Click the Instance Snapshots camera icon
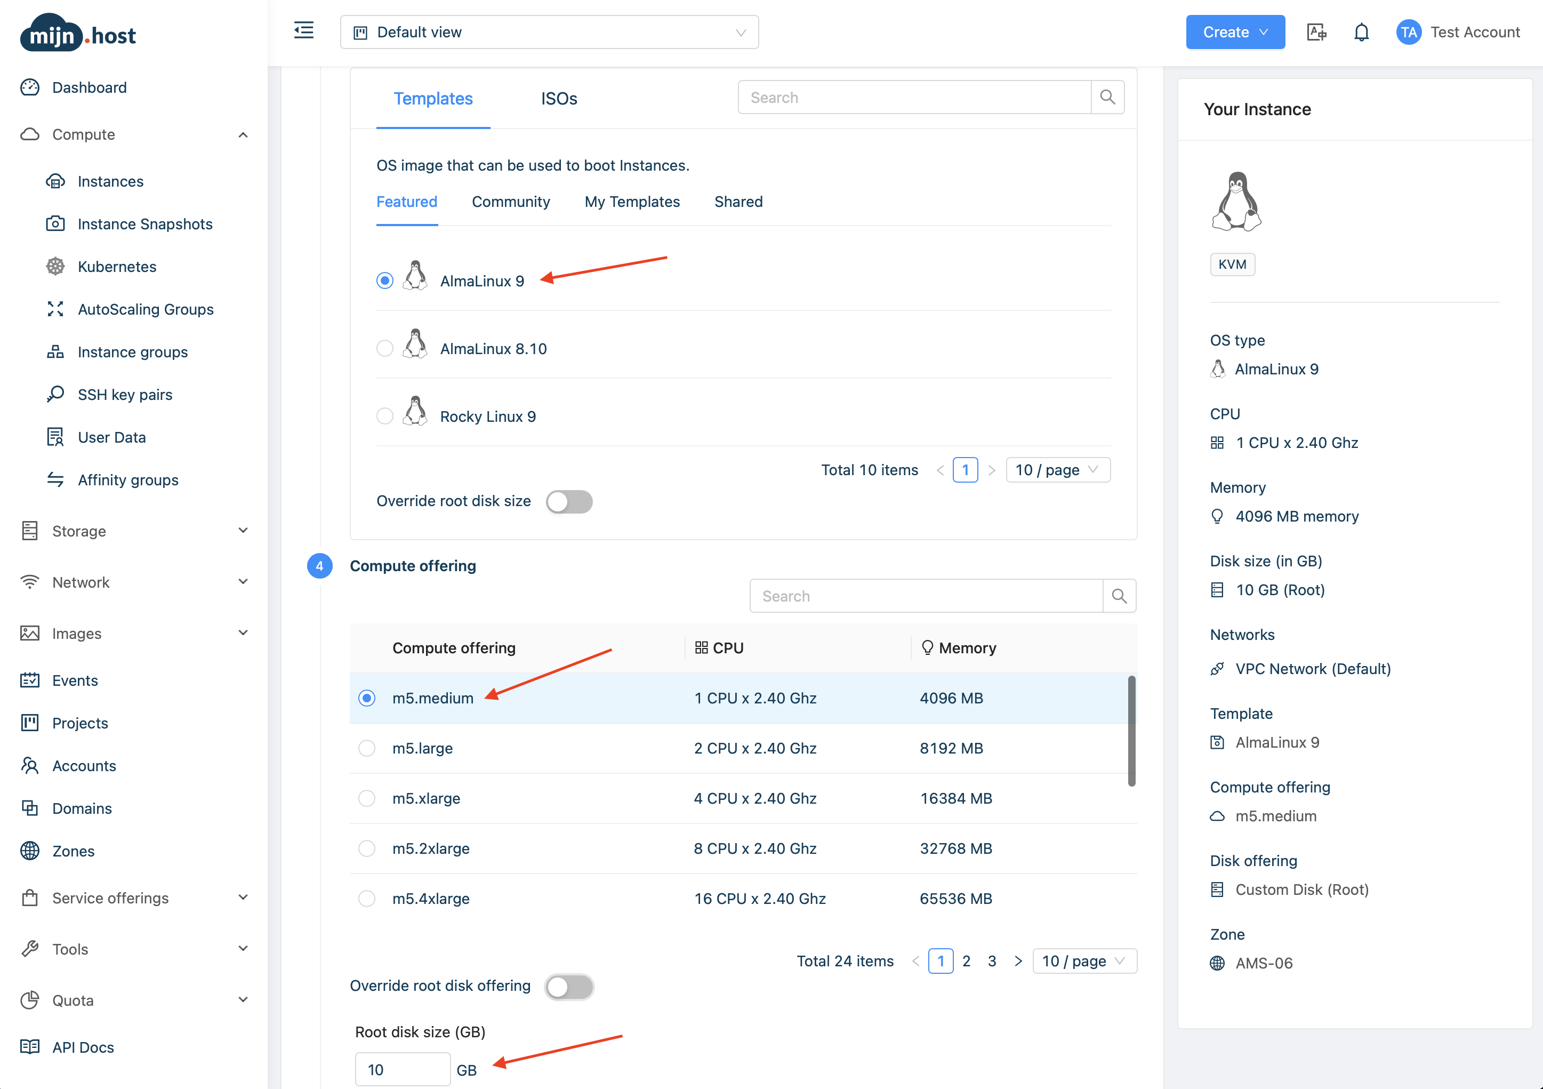Screen dimensions: 1543x1089 pyautogui.click(x=55, y=224)
